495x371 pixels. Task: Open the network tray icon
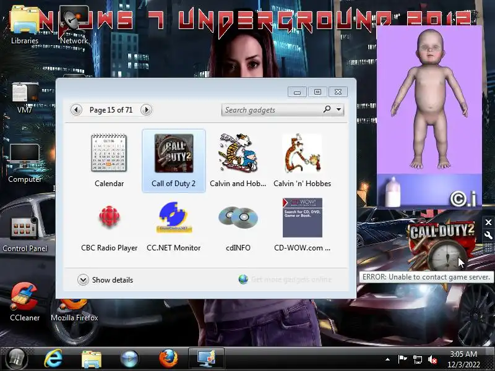417,359
